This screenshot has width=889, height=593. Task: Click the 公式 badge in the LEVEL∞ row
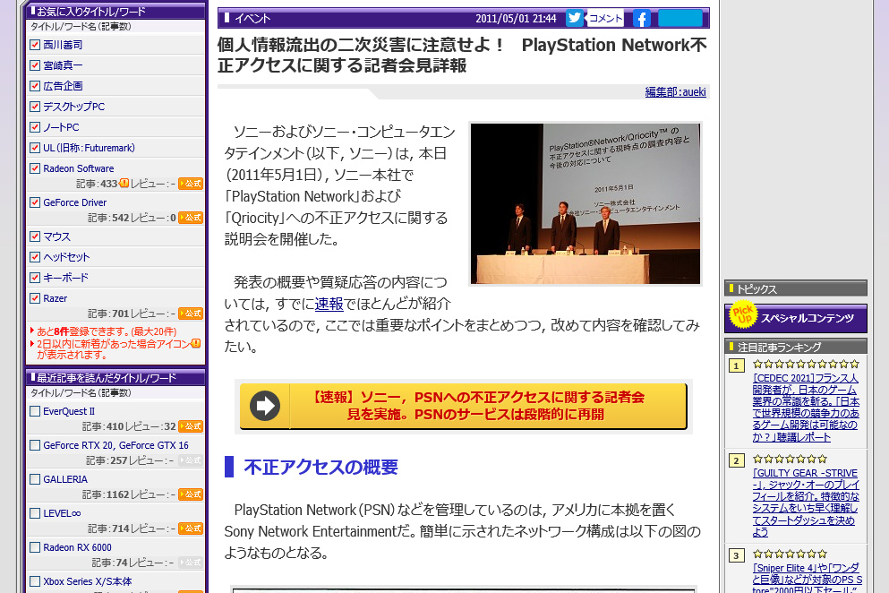click(x=191, y=529)
